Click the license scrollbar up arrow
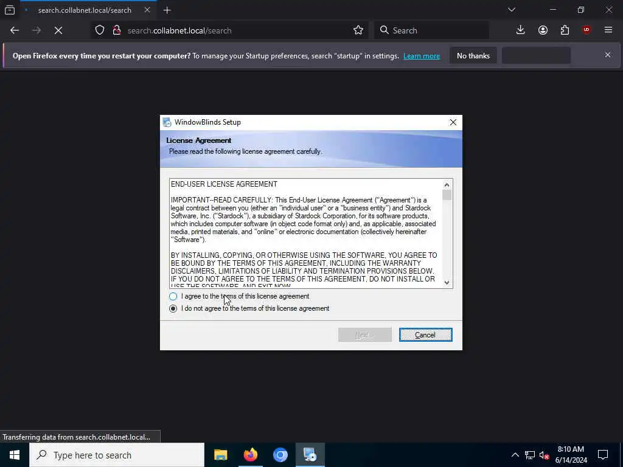 point(447,185)
